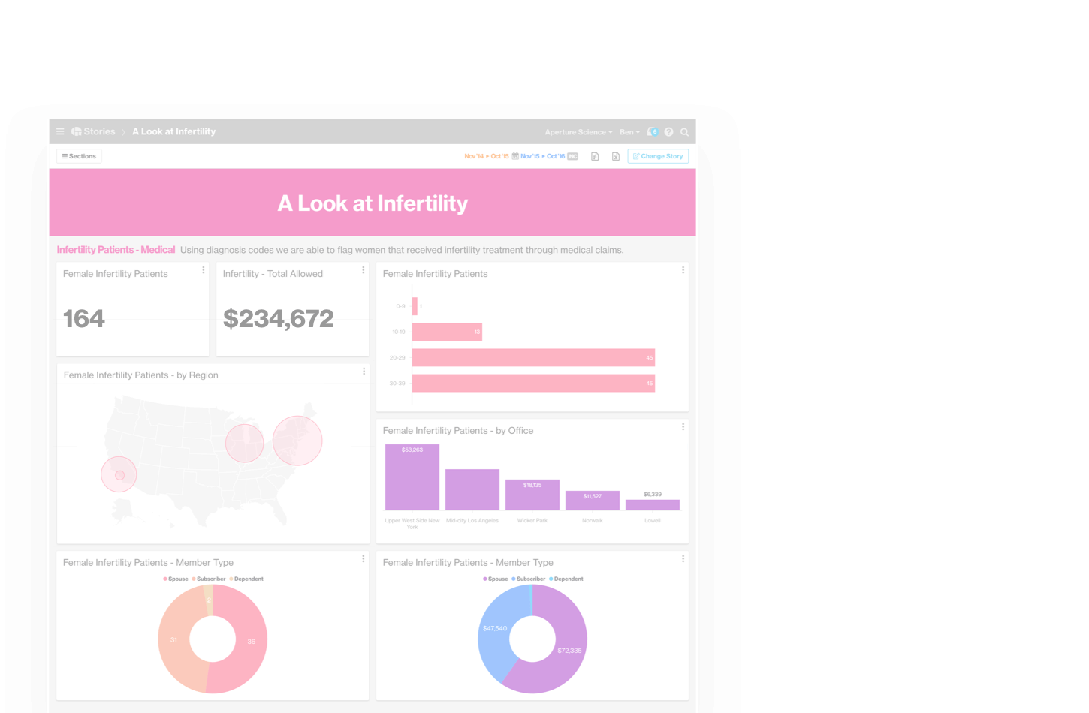Viewport: 1089px width, 713px height.
Task: Open the help icon in the top bar
Action: 669,131
